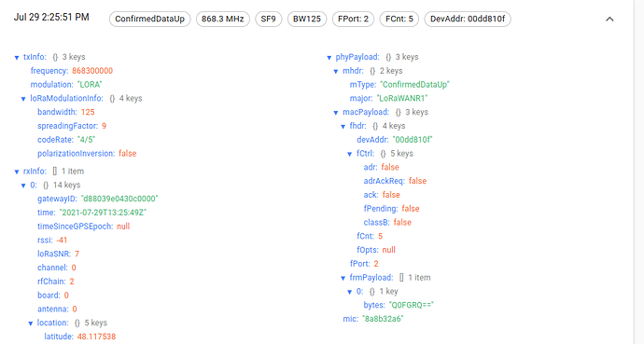Collapse the rxInfo item 0 node
Viewport: 644px width, 344px height.
(x=23, y=186)
